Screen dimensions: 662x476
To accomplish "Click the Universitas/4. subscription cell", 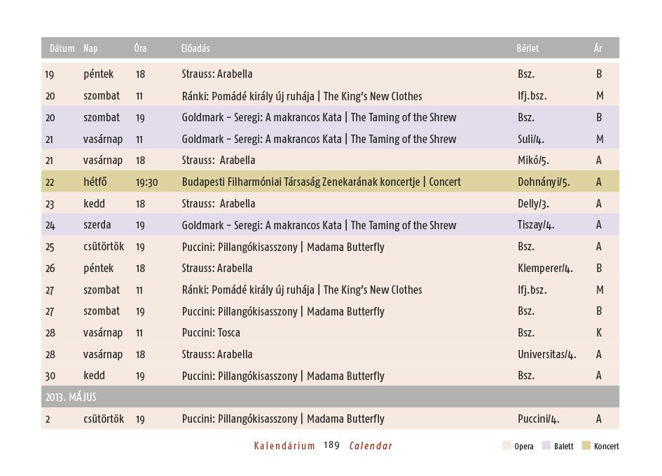I will 546,355.
